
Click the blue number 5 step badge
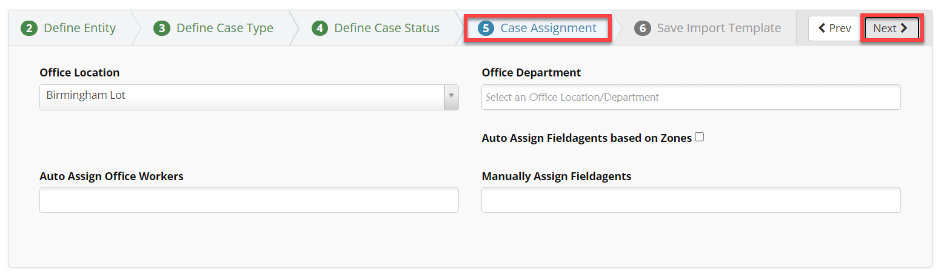click(486, 29)
